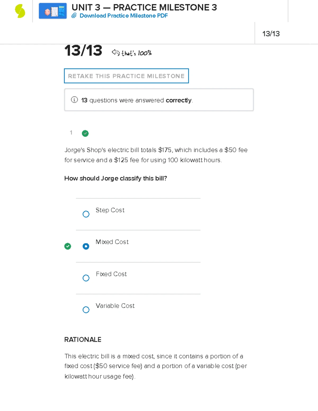Select the Mixed Cost radio option

(x=86, y=246)
